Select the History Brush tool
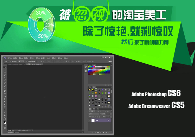This screenshot has height=137, width=195. [x=5, y=91]
